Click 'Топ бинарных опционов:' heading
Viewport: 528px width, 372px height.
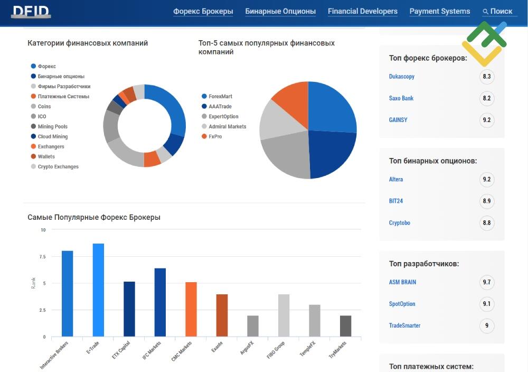(x=433, y=161)
